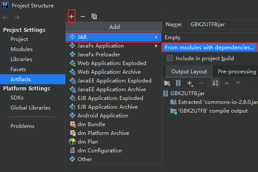
Task: Open the Add Copy Of plus dropdown
Action: 190,83
